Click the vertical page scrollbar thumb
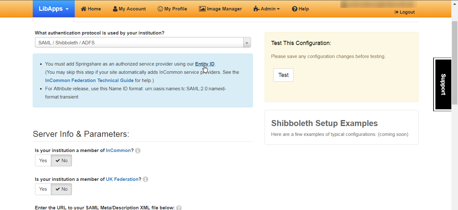The height and width of the screenshot is (210, 458). [455, 63]
